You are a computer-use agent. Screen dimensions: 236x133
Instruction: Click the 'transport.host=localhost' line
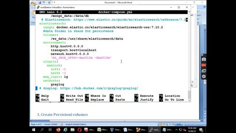(x=73, y=50)
